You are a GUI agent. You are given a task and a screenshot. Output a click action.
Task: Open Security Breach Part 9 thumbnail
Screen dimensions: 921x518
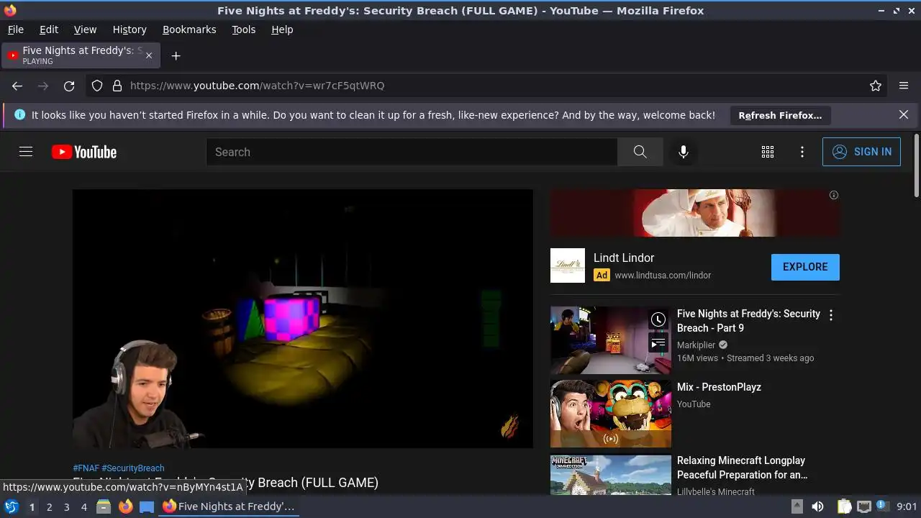pos(611,340)
